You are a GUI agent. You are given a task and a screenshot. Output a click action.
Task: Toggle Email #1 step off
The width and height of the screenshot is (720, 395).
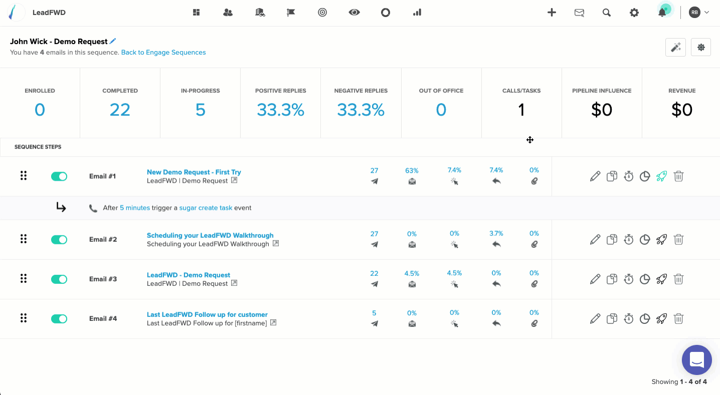click(59, 176)
